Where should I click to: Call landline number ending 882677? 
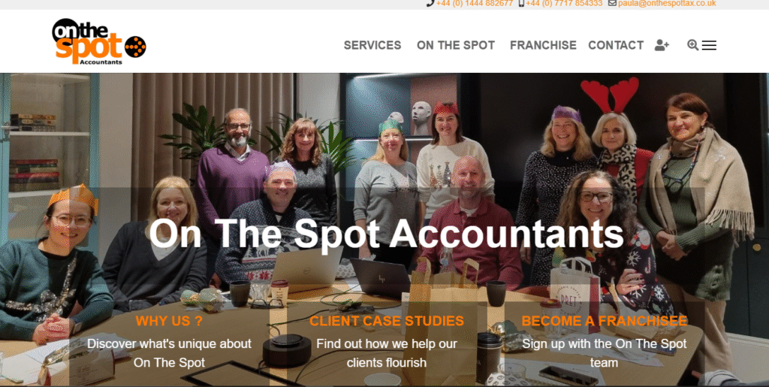(475, 3)
